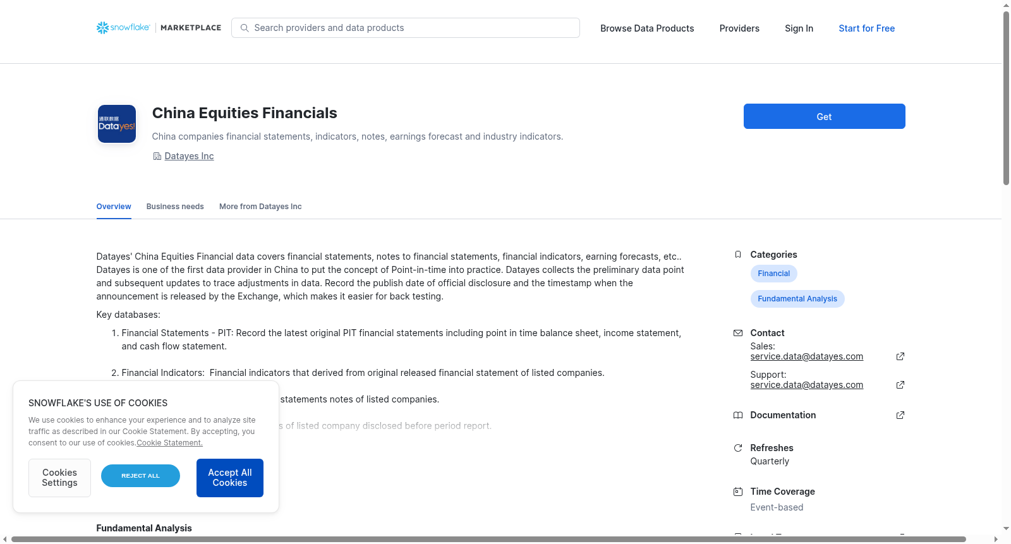Open More from Datayes Inc tab

point(260,207)
